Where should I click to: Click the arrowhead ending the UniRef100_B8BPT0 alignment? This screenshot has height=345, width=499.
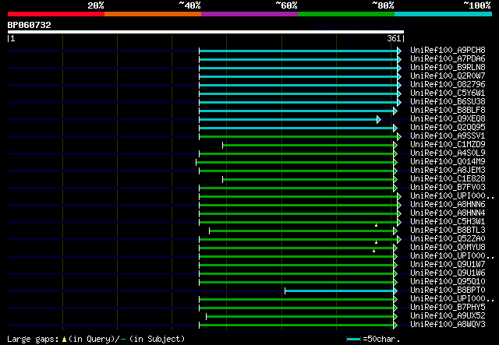(395, 291)
